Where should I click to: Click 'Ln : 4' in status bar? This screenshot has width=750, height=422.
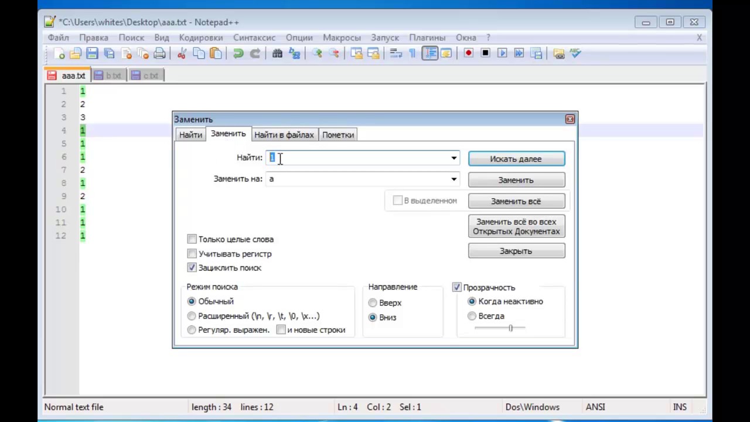click(347, 407)
